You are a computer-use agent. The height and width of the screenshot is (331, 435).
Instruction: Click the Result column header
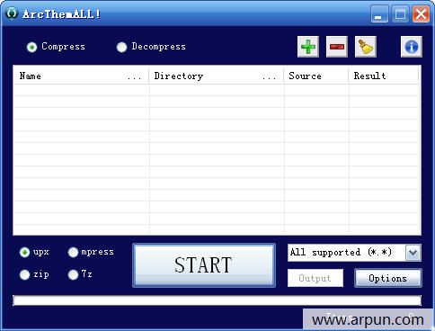click(384, 76)
